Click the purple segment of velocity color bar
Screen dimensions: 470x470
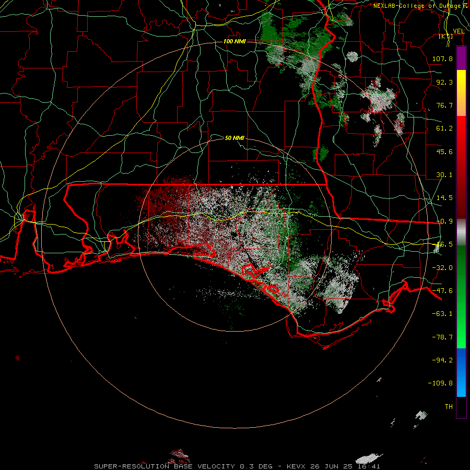[x=461, y=58]
